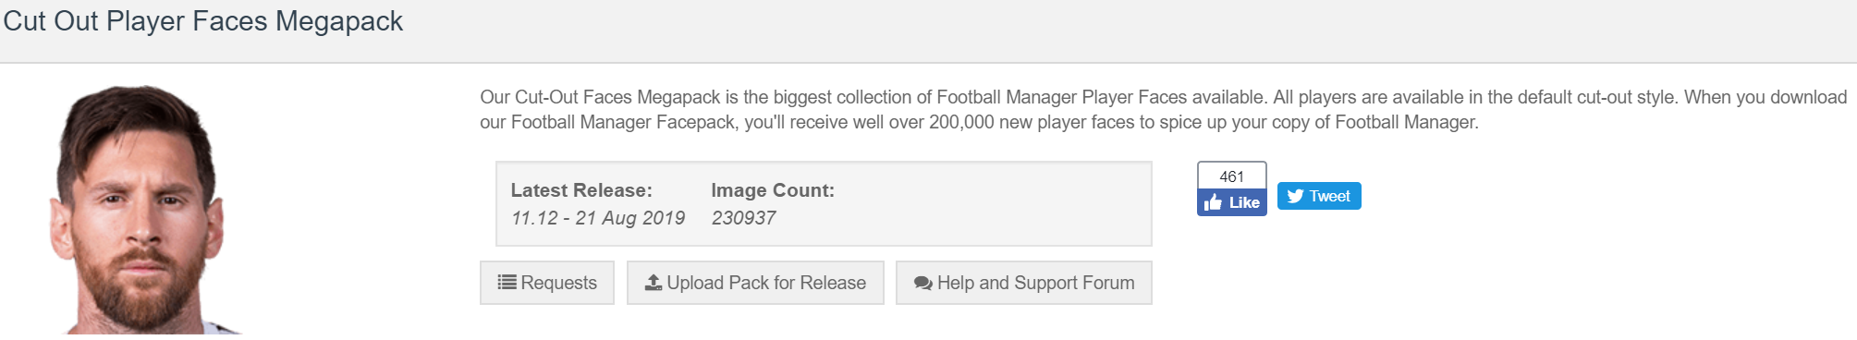Image resolution: width=1857 pixels, height=340 pixels.
Task: Click the description line starting Our Cut-Out Faces
Action: click(1163, 97)
